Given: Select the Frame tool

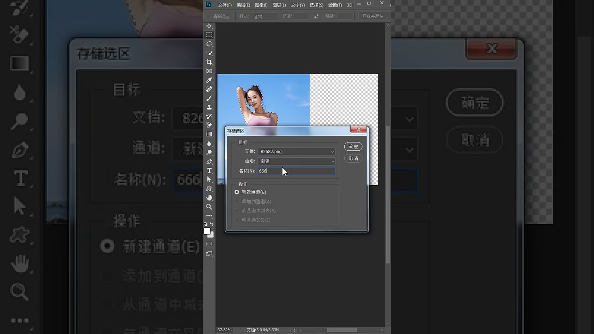Looking at the screenshot, I should tap(209, 71).
